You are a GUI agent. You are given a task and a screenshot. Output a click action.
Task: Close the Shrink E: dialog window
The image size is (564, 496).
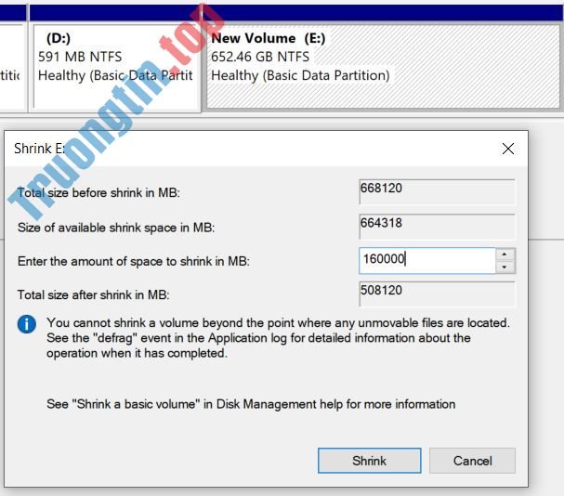(508, 149)
